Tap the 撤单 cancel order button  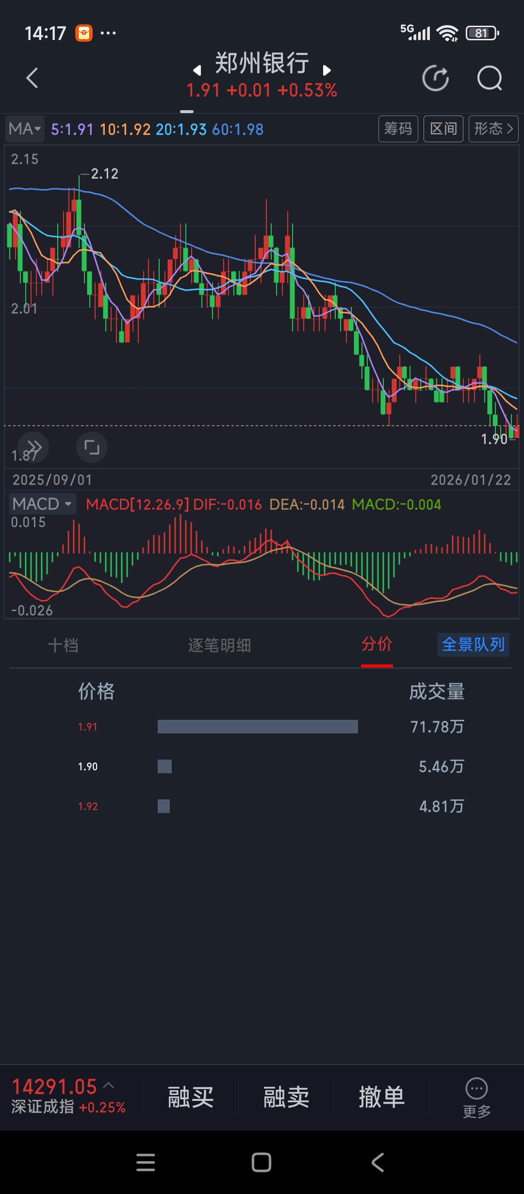tap(382, 1097)
